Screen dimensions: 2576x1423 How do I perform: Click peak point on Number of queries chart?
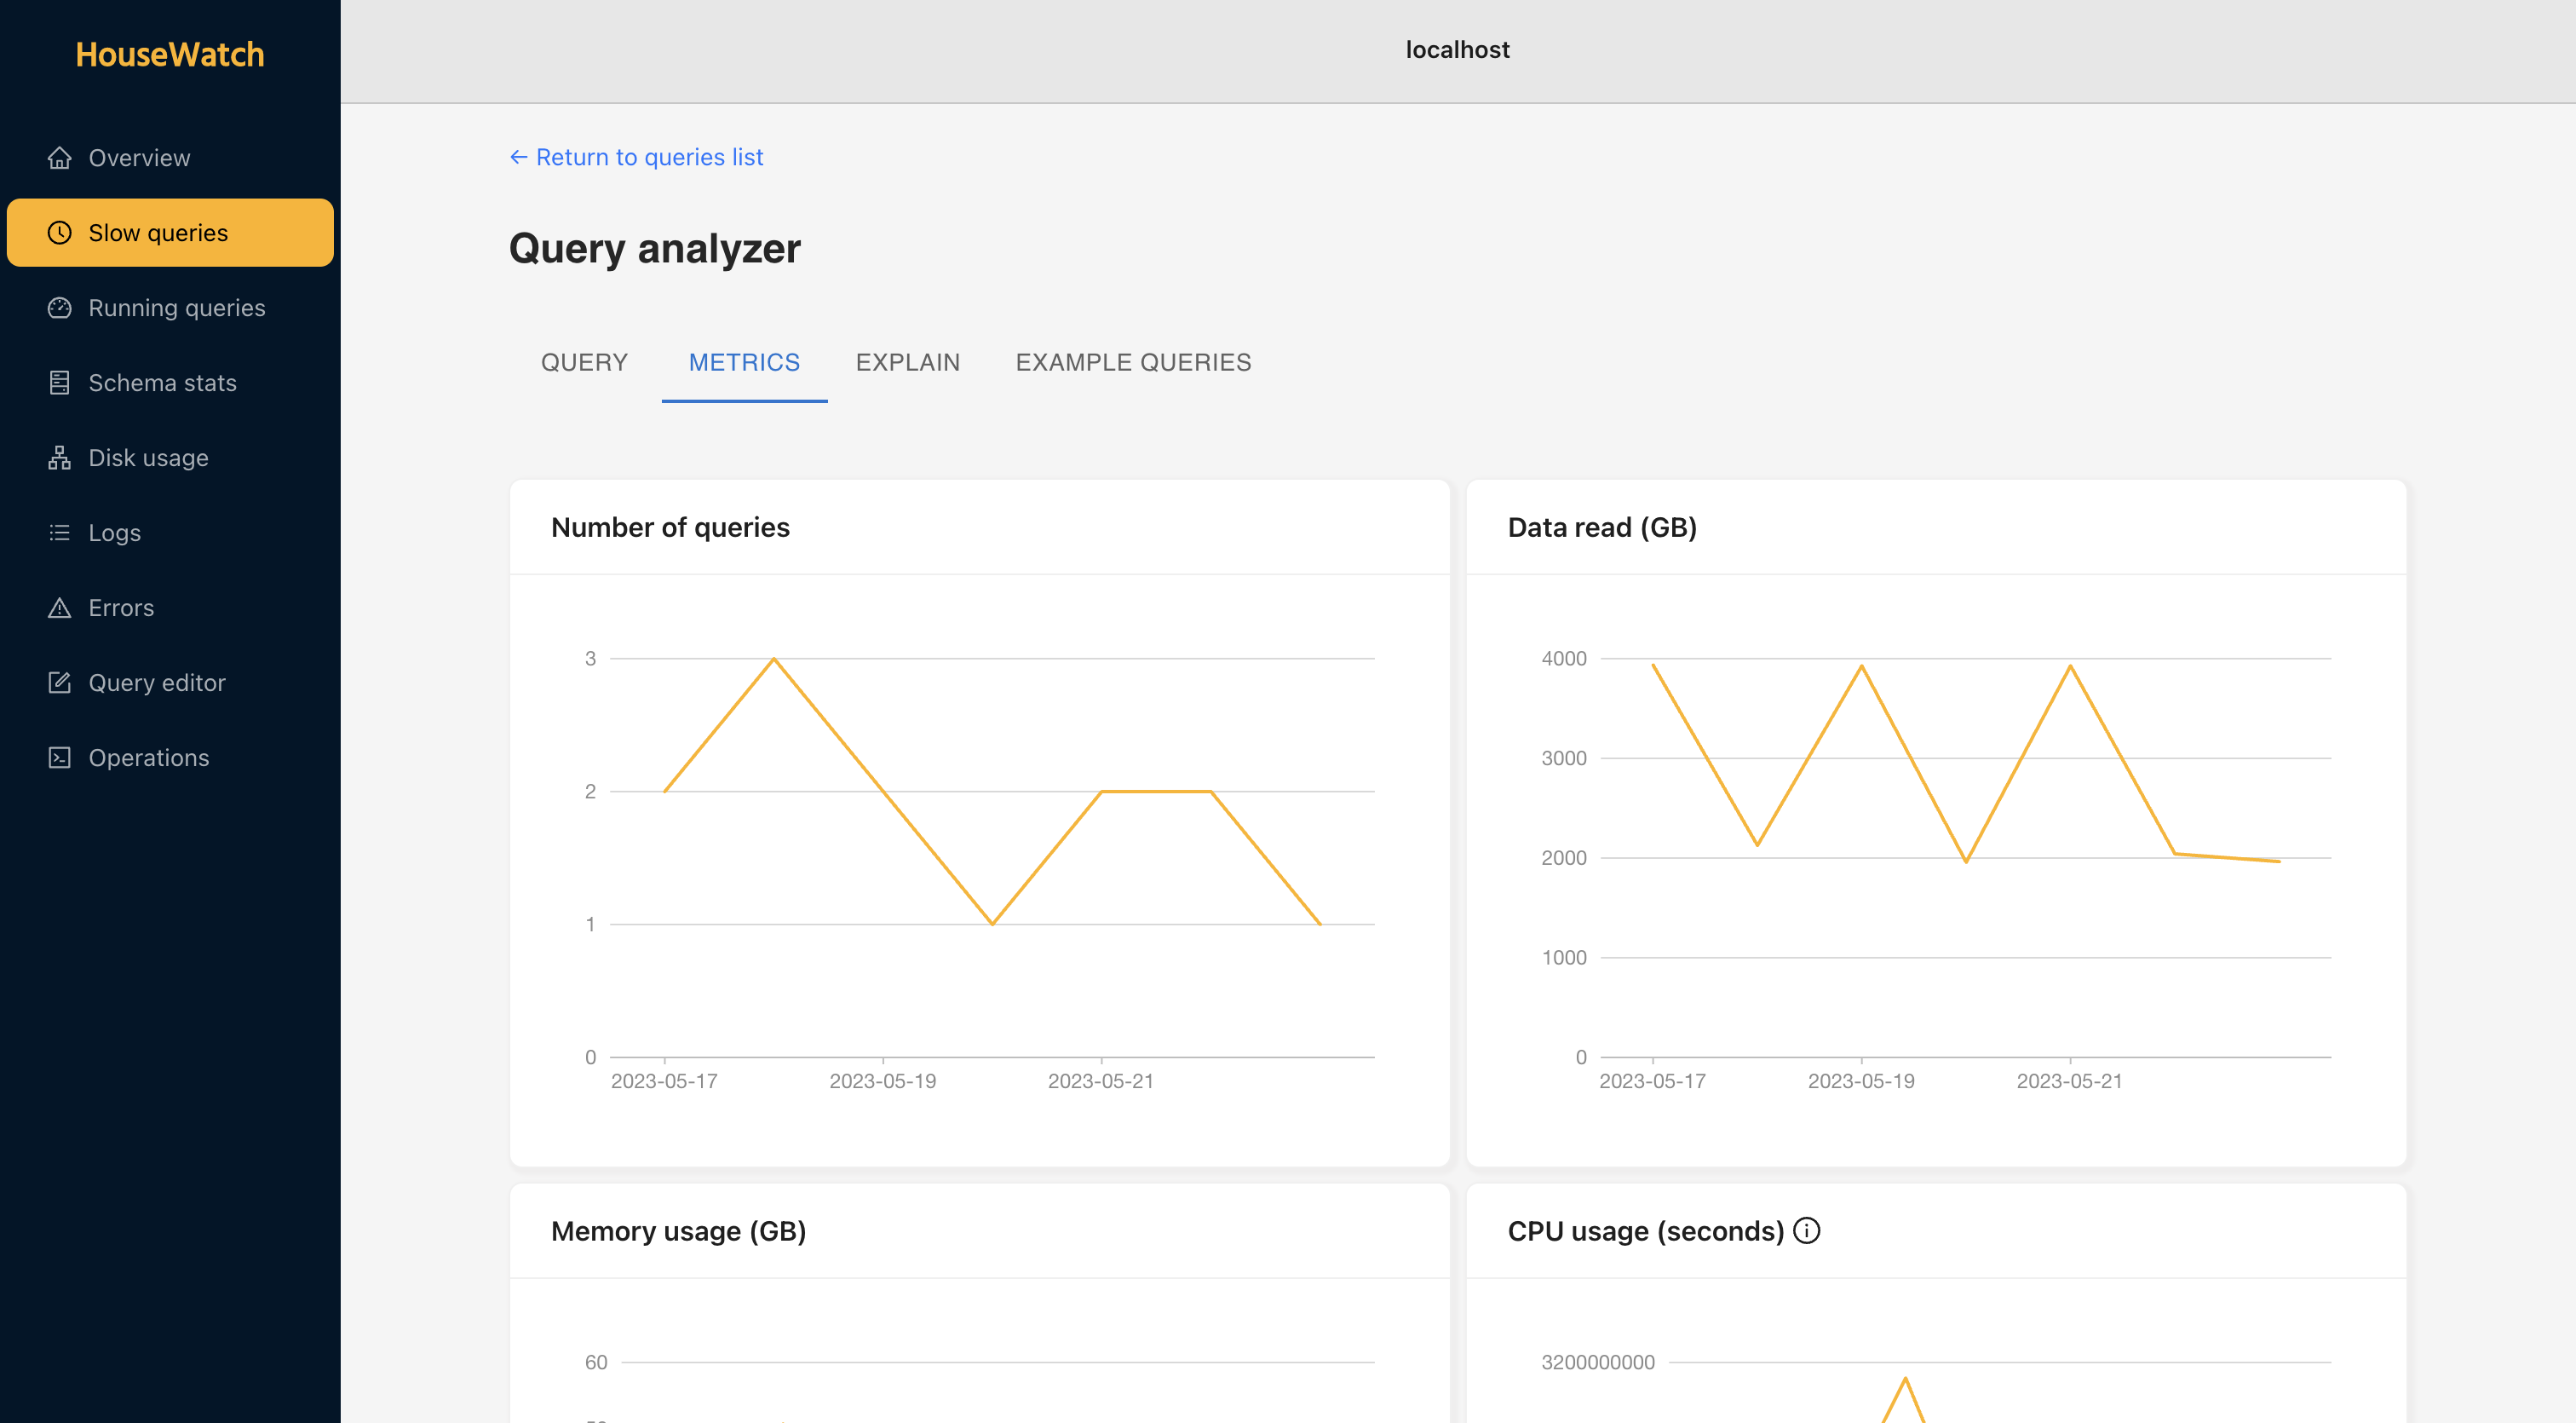point(774,659)
